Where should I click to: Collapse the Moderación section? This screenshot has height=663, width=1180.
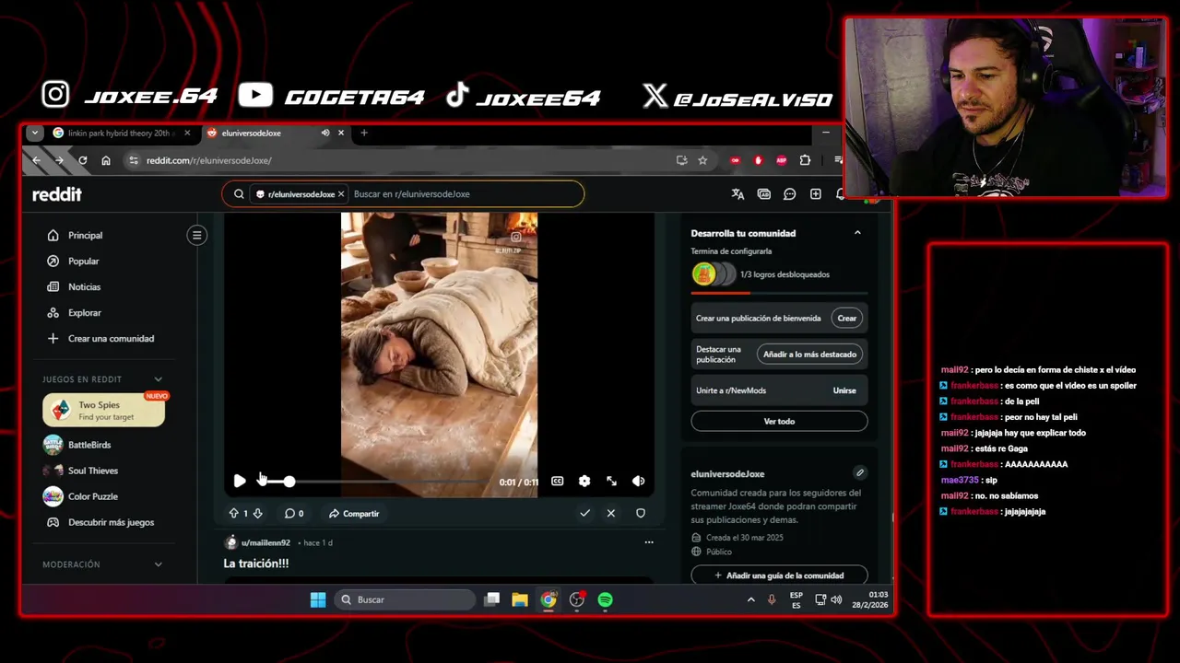158,564
